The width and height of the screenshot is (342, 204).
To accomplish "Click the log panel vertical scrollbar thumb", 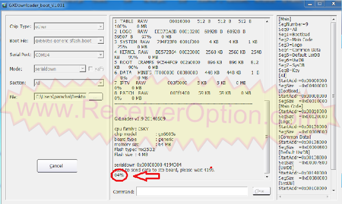I will coord(267,137).
